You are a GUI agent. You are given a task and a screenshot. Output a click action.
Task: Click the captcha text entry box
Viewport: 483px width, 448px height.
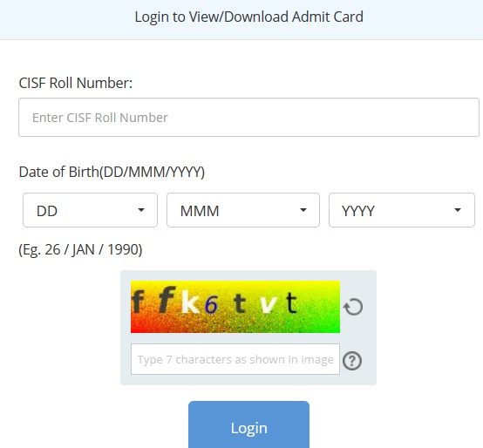point(235,359)
